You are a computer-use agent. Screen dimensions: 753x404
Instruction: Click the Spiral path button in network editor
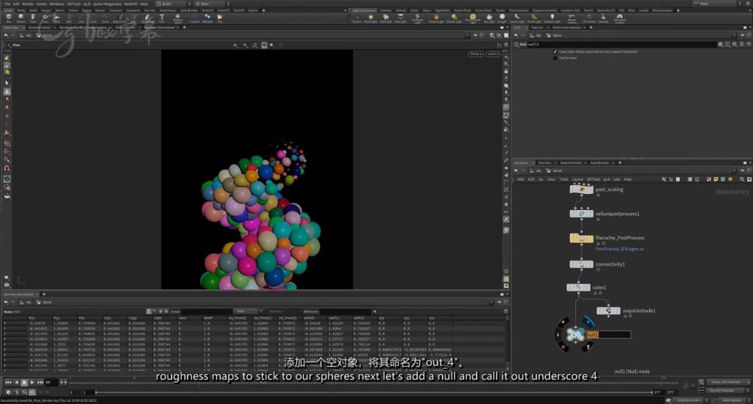[x=554, y=170]
